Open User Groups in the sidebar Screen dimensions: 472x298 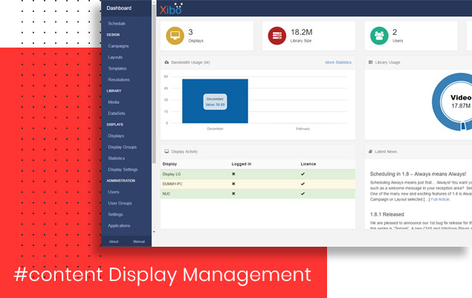click(120, 203)
